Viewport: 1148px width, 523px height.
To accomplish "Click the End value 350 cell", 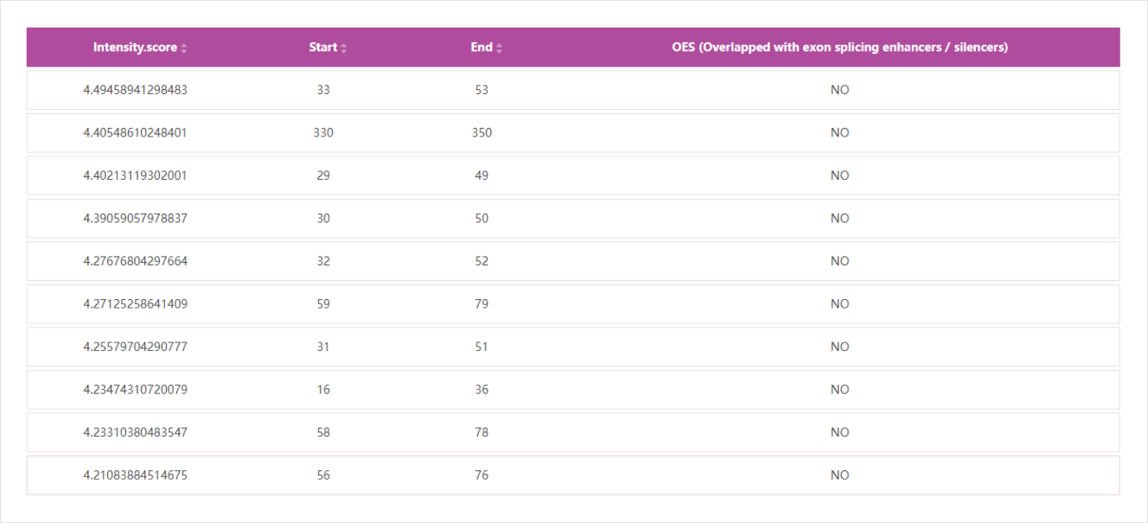I will tap(482, 133).
